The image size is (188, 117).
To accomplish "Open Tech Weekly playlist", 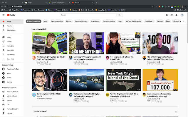I will 12,55.
